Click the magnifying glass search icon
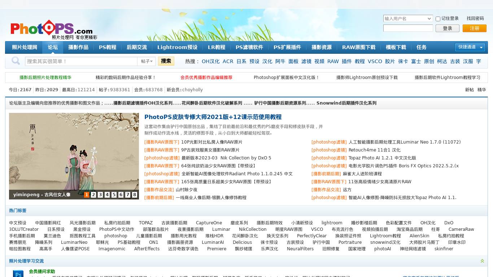The image size is (493, 277). [16, 61]
